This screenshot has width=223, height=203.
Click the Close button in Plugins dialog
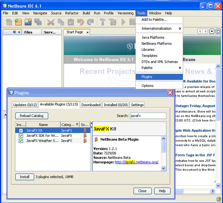coord(142,191)
